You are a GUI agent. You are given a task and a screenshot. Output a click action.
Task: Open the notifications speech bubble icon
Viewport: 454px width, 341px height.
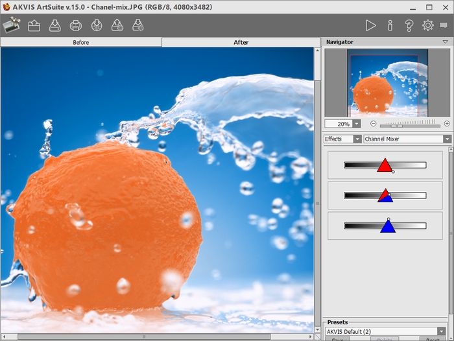tap(444, 25)
